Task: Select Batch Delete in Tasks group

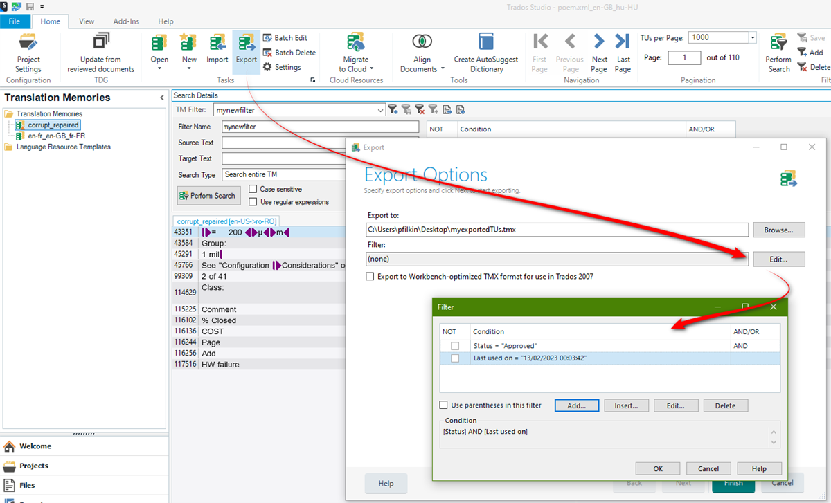Action: point(289,53)
